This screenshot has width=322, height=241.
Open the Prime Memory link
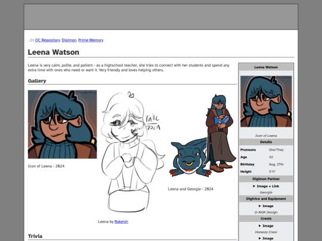tap(91, 40)
